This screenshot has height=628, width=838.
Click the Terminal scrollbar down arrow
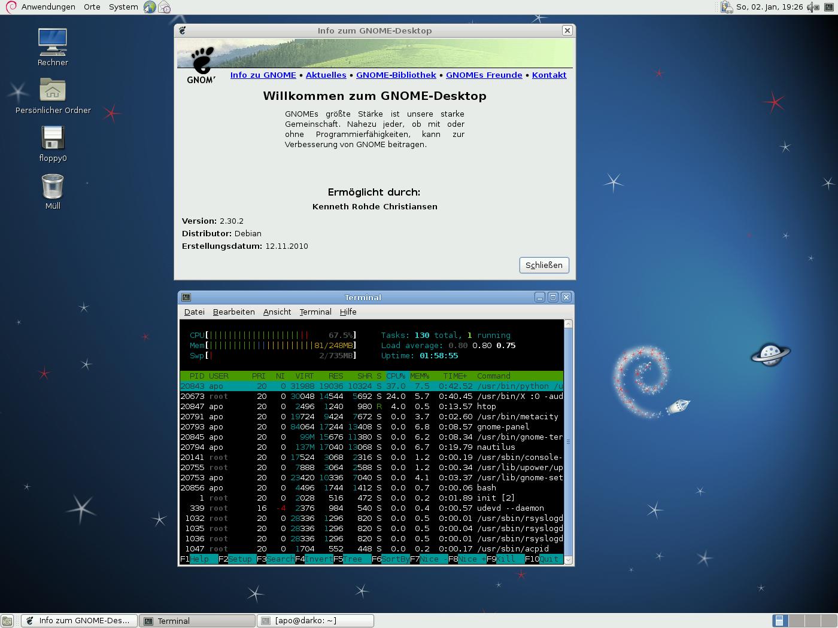569,560
